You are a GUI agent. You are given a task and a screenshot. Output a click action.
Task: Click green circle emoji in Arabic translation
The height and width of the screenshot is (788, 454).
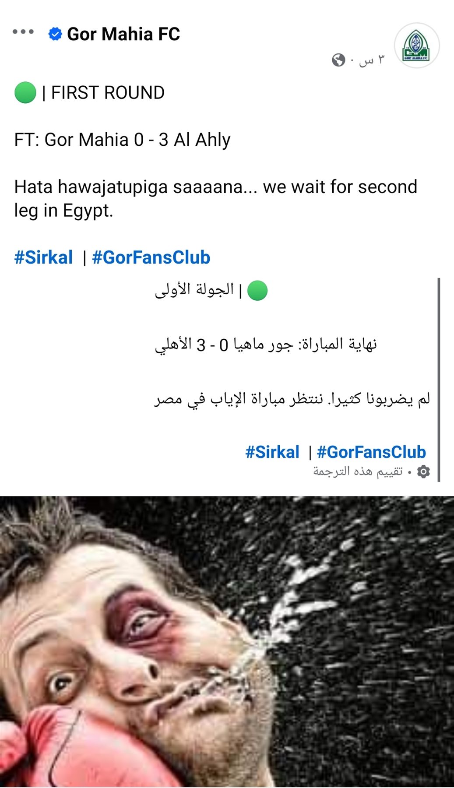[257, 290]
